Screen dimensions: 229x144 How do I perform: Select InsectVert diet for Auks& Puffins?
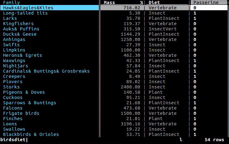pyautogui.click(x=162, y=29)
